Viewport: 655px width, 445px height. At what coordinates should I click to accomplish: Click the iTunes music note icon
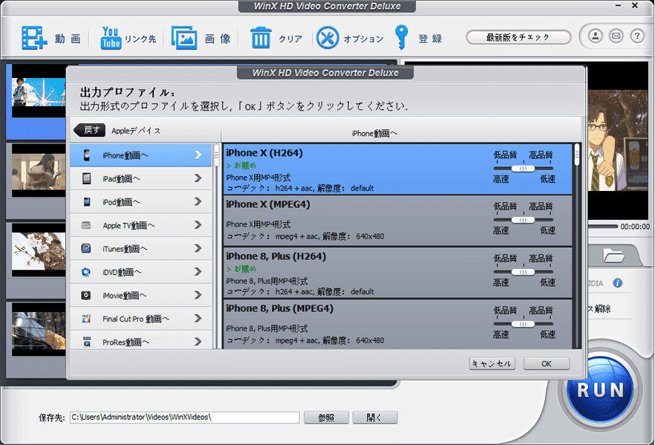click(86, 249)
